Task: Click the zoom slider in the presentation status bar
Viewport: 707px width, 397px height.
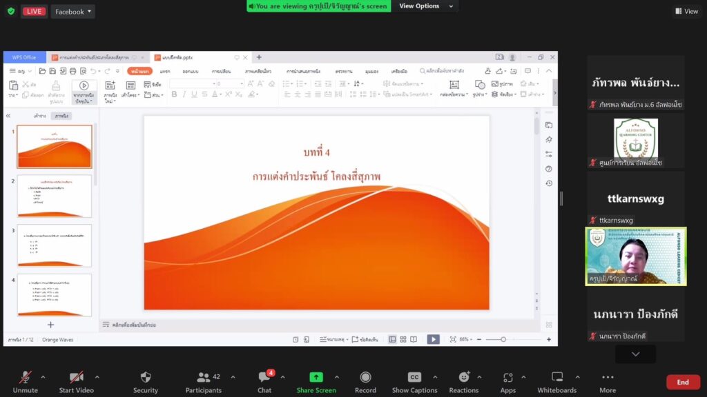Action: point(503,339)
